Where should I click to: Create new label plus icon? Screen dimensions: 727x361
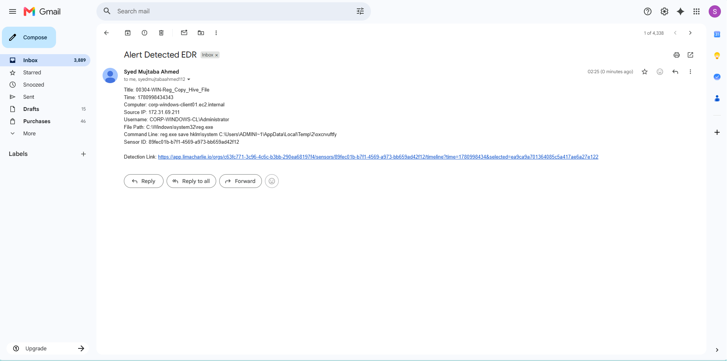pos(83,154)
